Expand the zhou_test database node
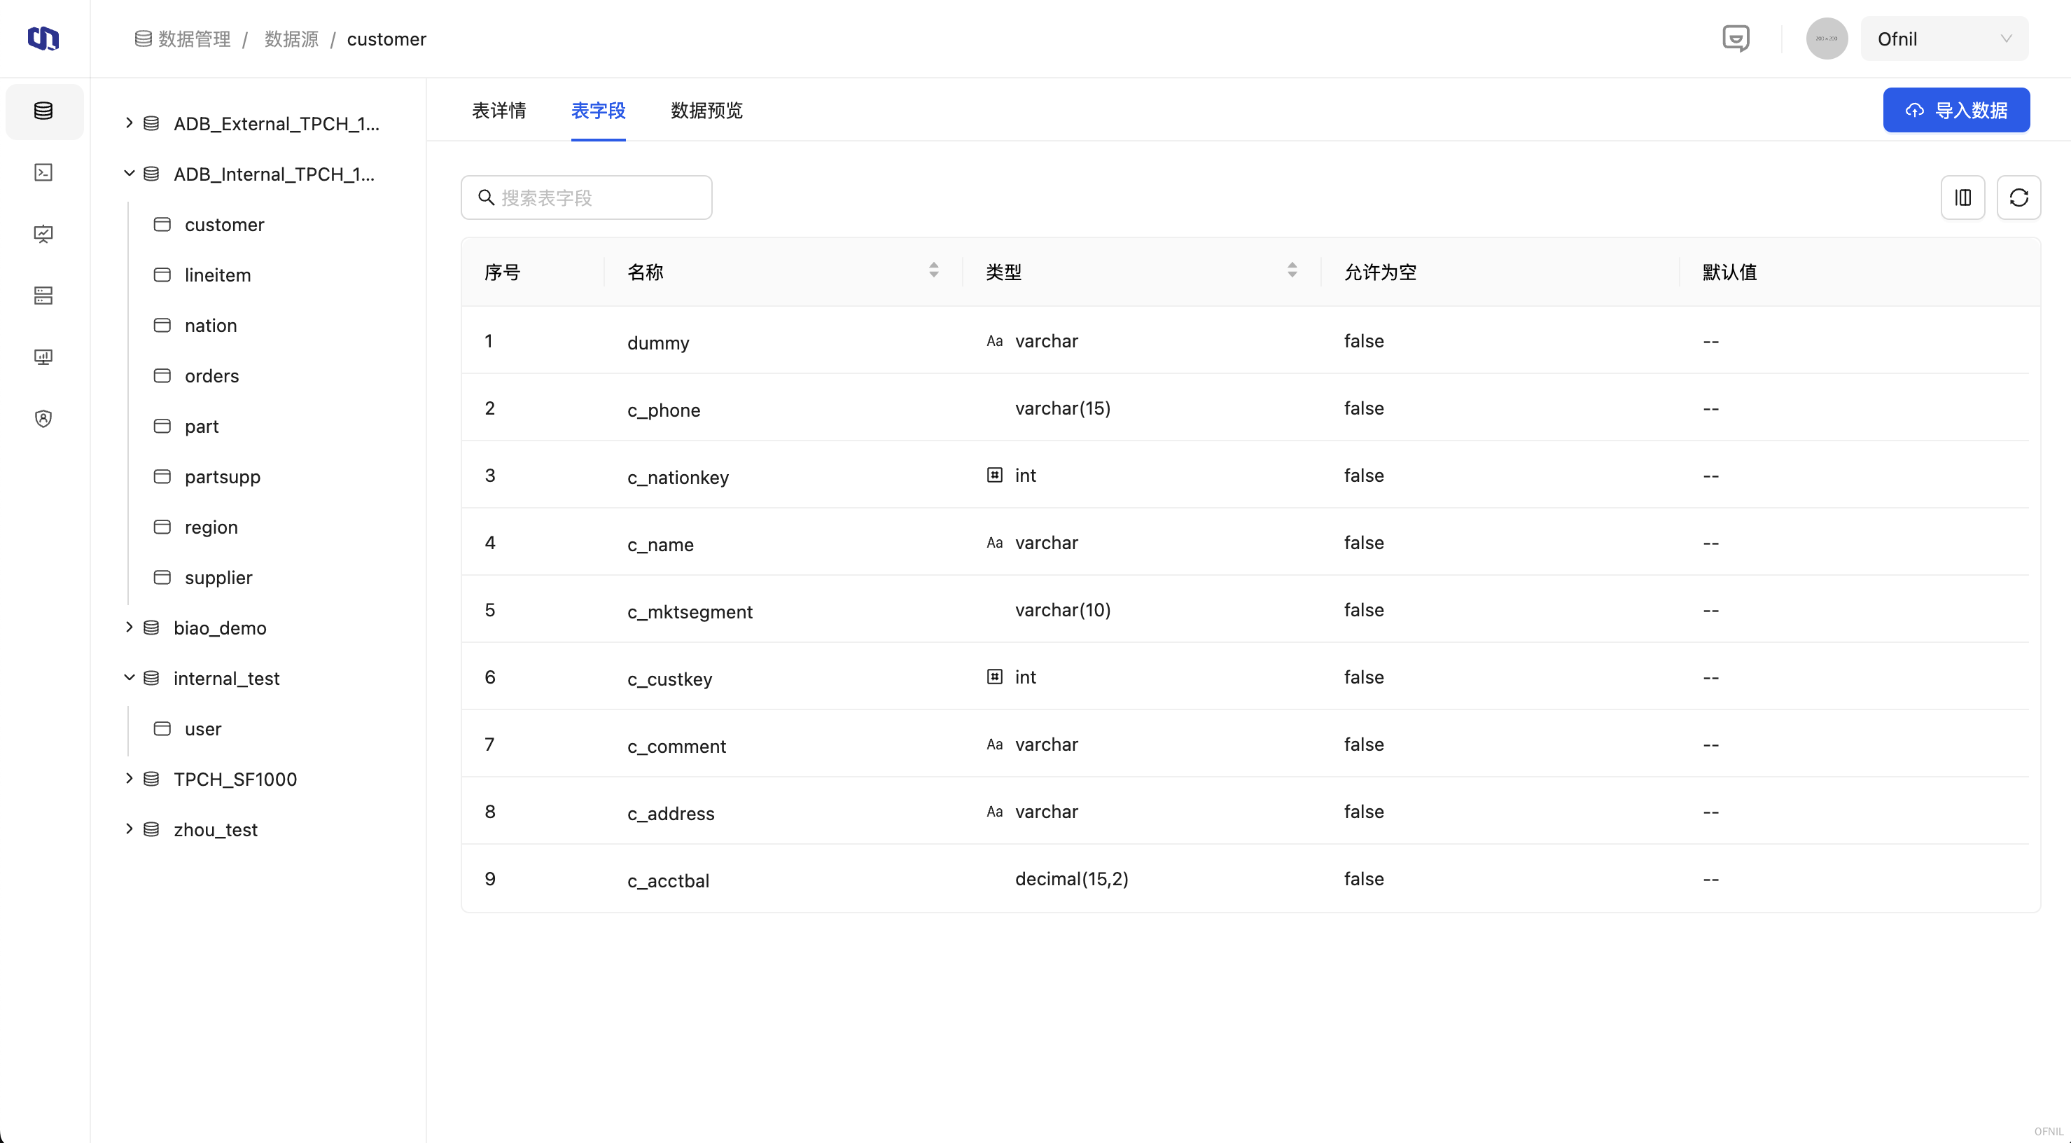The image size is (2071, 1143). [x=129, y=829]
